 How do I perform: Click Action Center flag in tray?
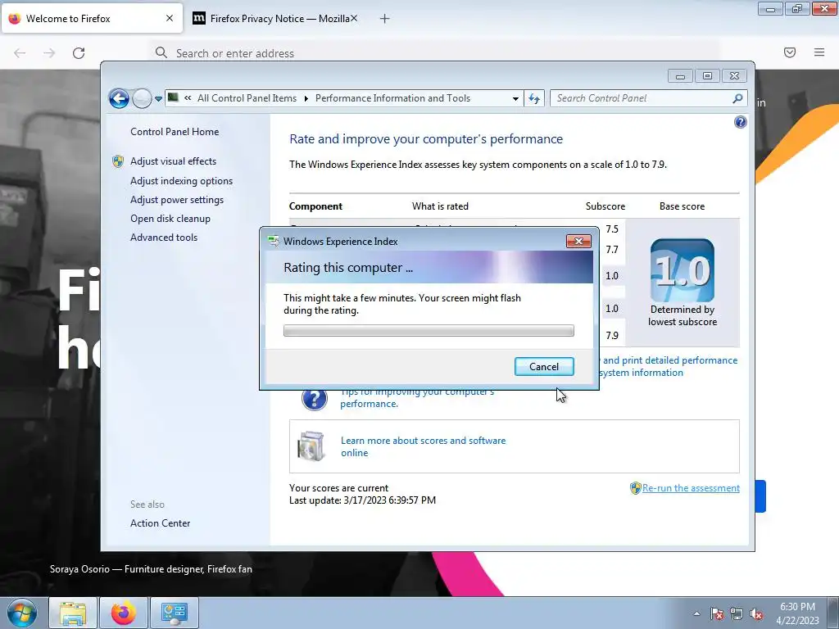tap(716, 613)
